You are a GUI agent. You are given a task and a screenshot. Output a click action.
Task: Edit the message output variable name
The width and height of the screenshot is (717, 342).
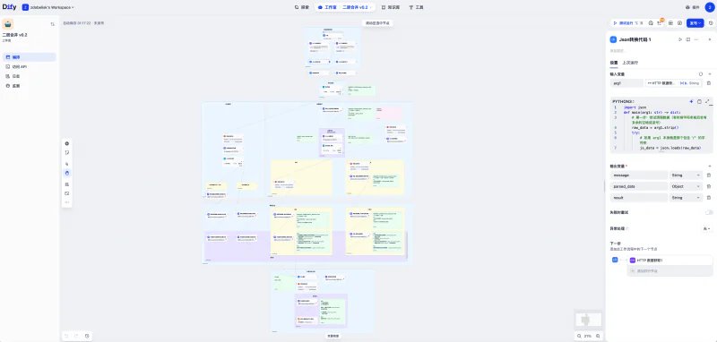coord(639,175)
